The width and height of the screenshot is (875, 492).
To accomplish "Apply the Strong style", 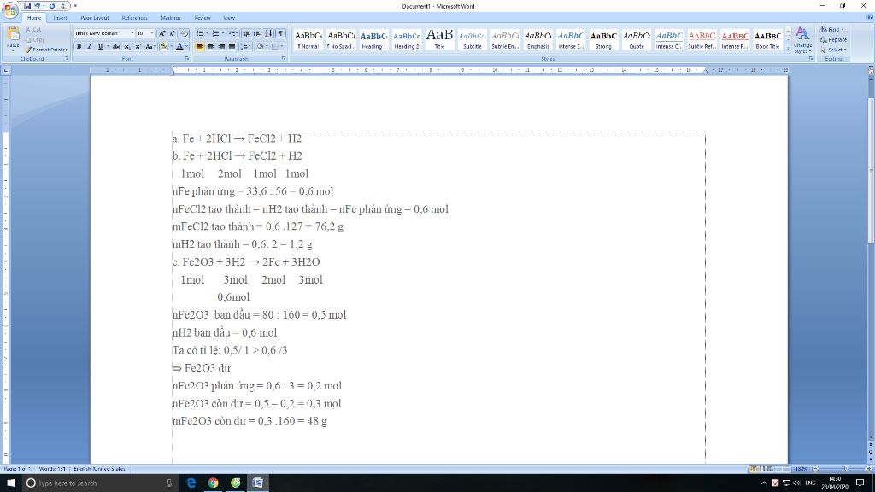I will tap(603, 39).
